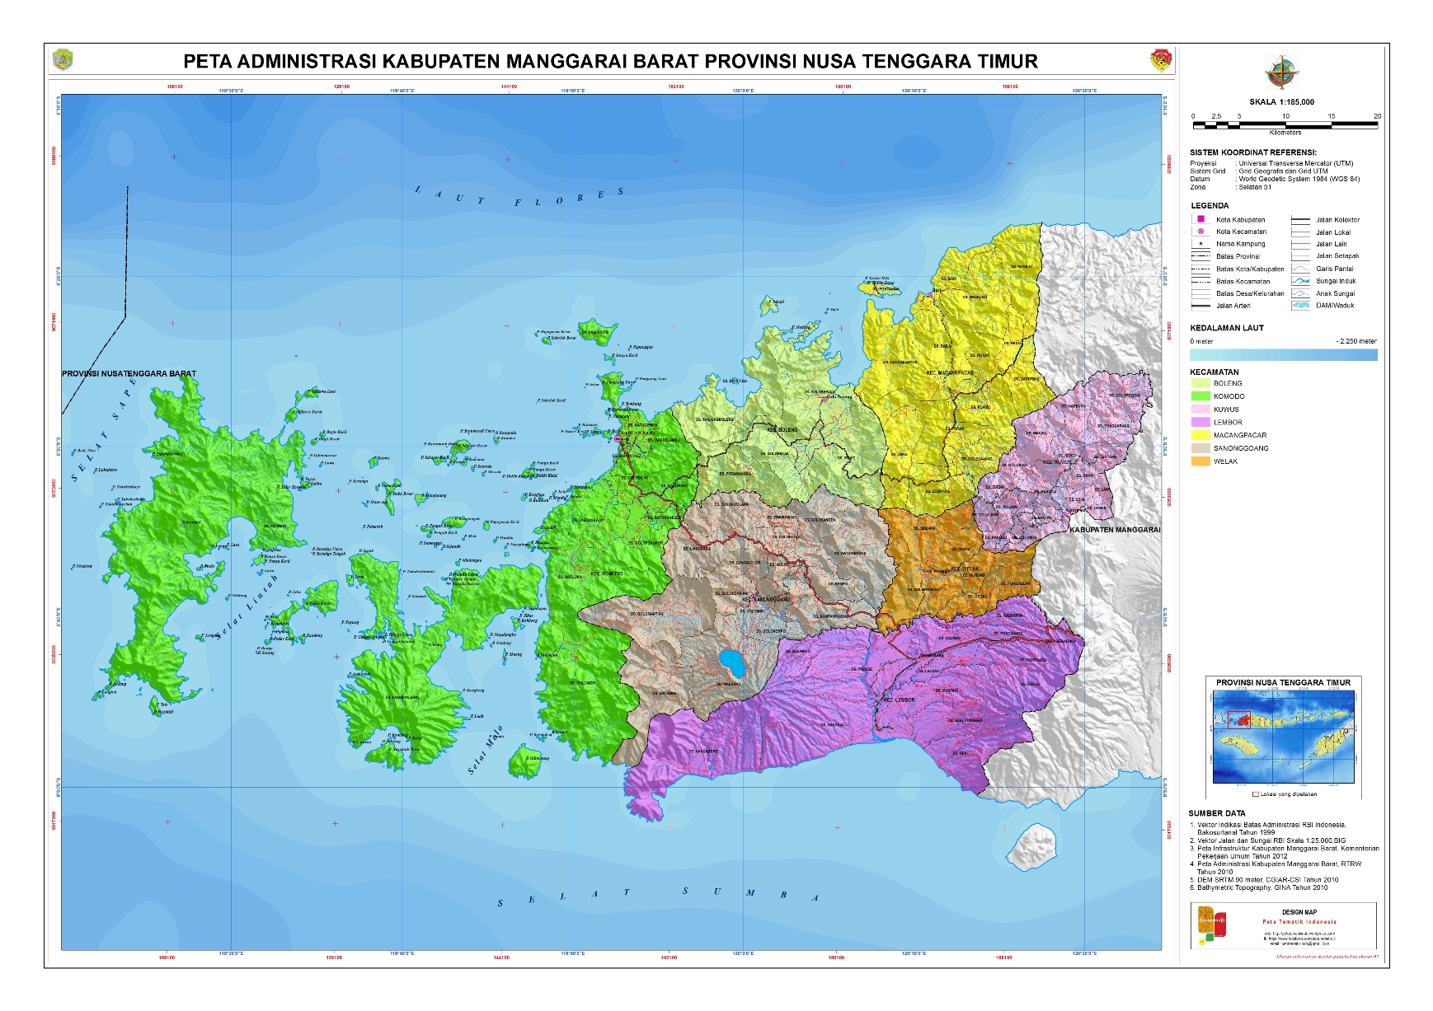Click the Kota Kecamatan legend symbol

click(1200, 232)
